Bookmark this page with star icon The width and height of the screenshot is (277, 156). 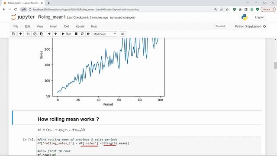pos(227,10)
